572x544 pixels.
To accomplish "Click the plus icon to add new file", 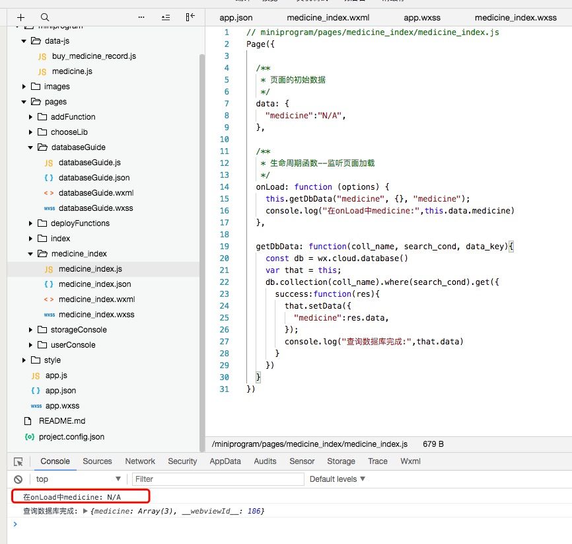I will pos(20,17).
